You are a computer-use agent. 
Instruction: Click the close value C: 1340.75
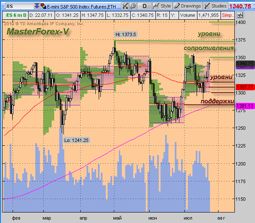pos(143,15)
